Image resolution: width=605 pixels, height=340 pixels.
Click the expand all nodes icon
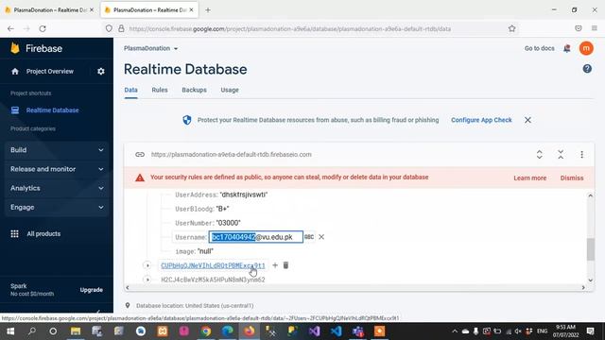(540, 155)
